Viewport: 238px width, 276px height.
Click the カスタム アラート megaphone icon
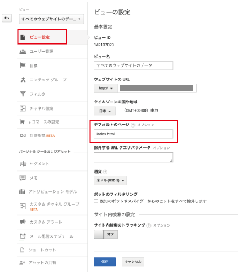pos(23,222)
